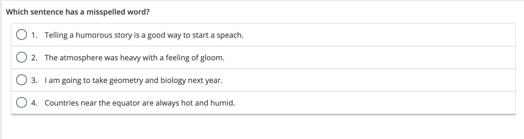Click the word 'speech' in option 1
The image size is (524, 139).
point(229,35)
